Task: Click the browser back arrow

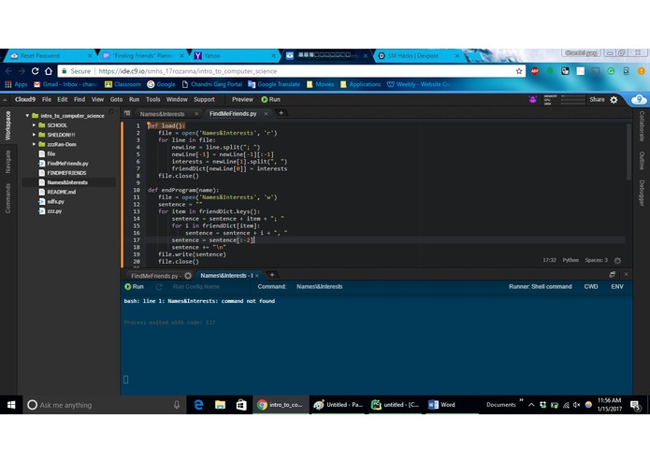Action: [x=8, y=71]
